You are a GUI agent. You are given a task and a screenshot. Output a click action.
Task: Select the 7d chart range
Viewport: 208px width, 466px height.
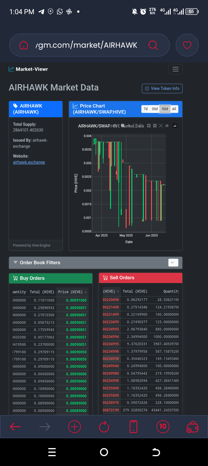tap(146, 109)
